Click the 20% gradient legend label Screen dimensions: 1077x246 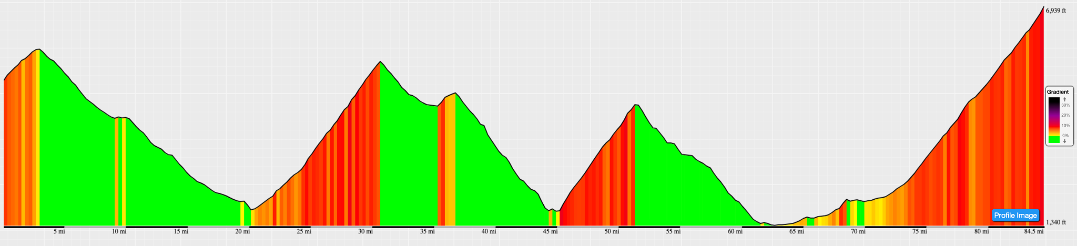[x=1065, y=115]
